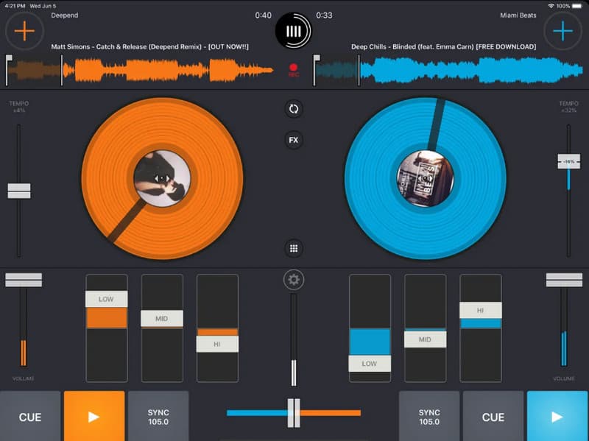Tap the orange plus to load left deck track
This screenshot has height=441, width=589.
[24, 31]
